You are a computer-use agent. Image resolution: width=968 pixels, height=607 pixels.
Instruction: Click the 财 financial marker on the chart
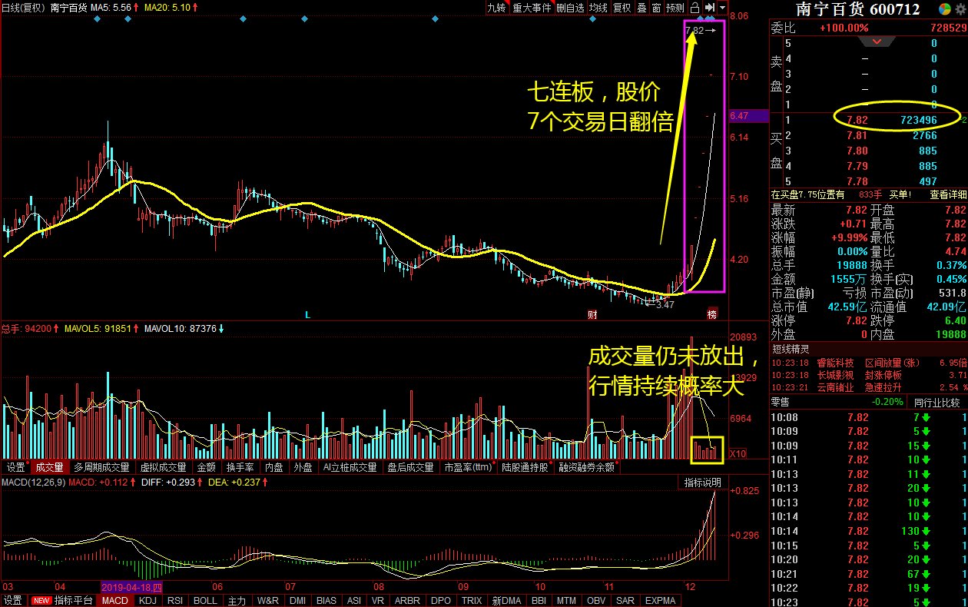pyautogui.click(x=592, y=315)
